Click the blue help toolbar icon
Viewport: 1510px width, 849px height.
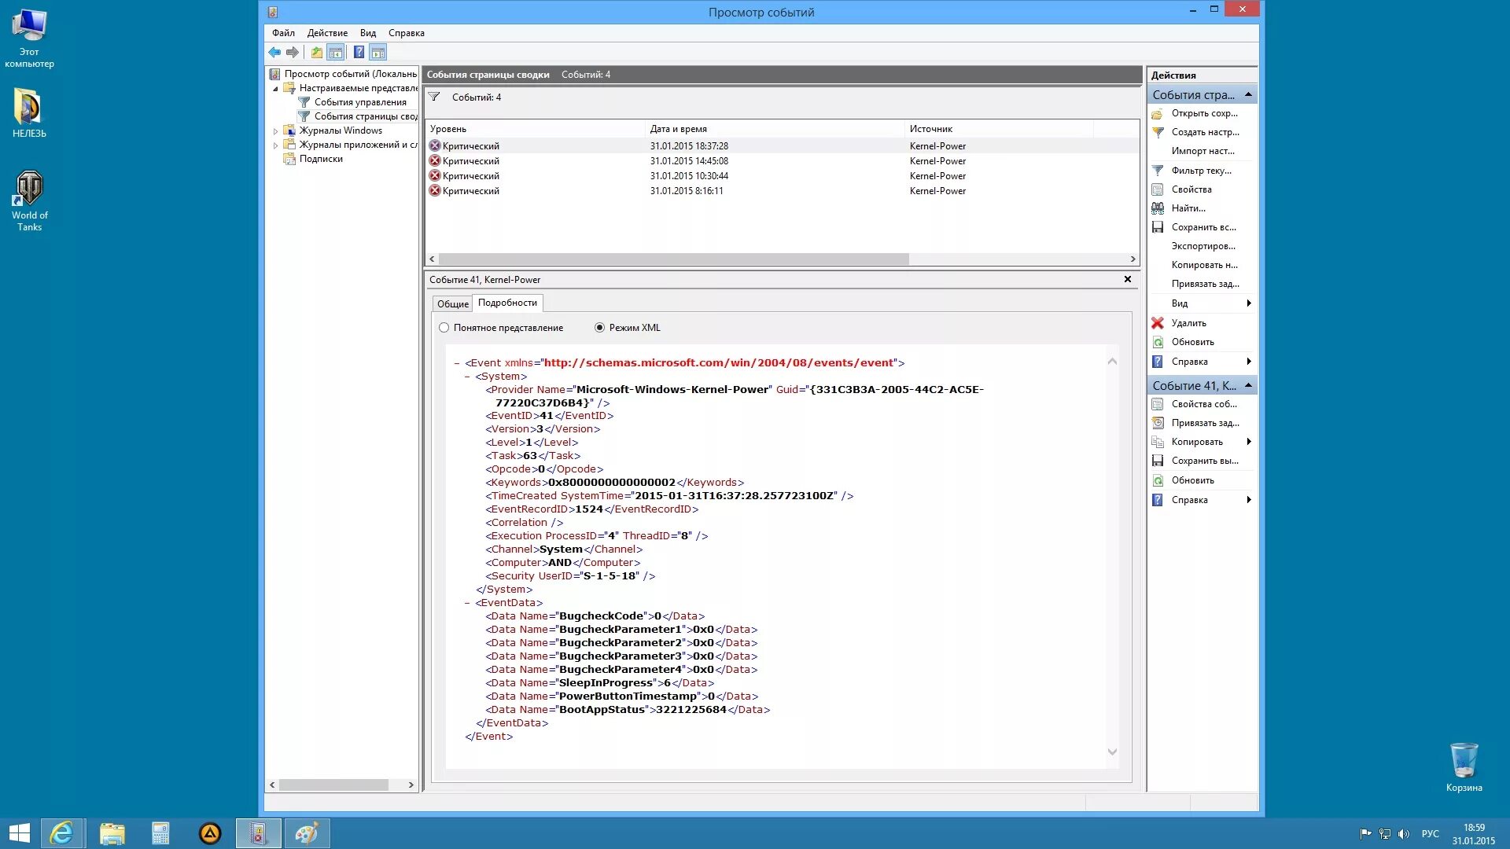coord(359,53)
